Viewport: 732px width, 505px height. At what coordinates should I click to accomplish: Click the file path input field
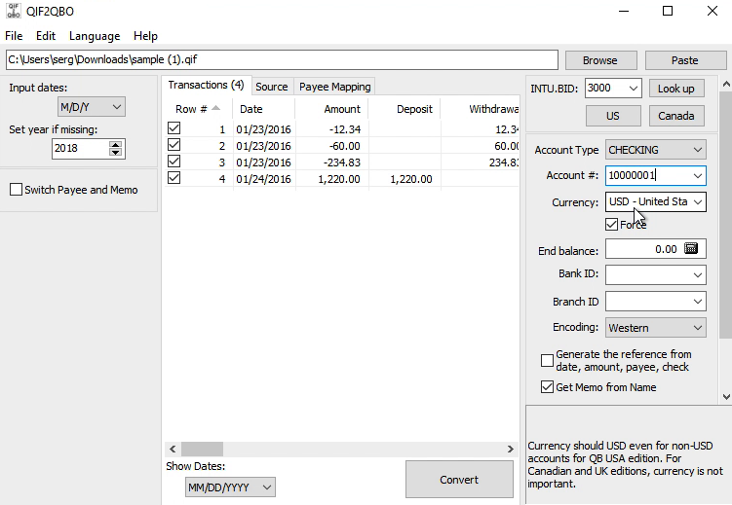pos(282,59)
